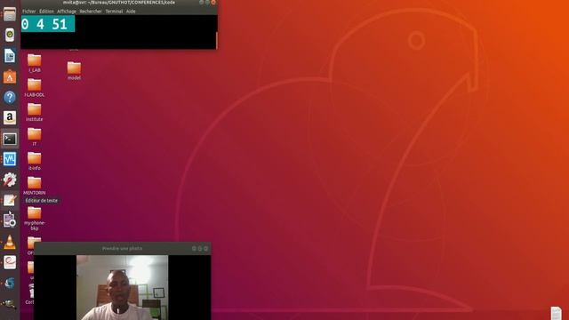
Task: Click the Prendre une photo title bar
Action: (x=123, y=249)
